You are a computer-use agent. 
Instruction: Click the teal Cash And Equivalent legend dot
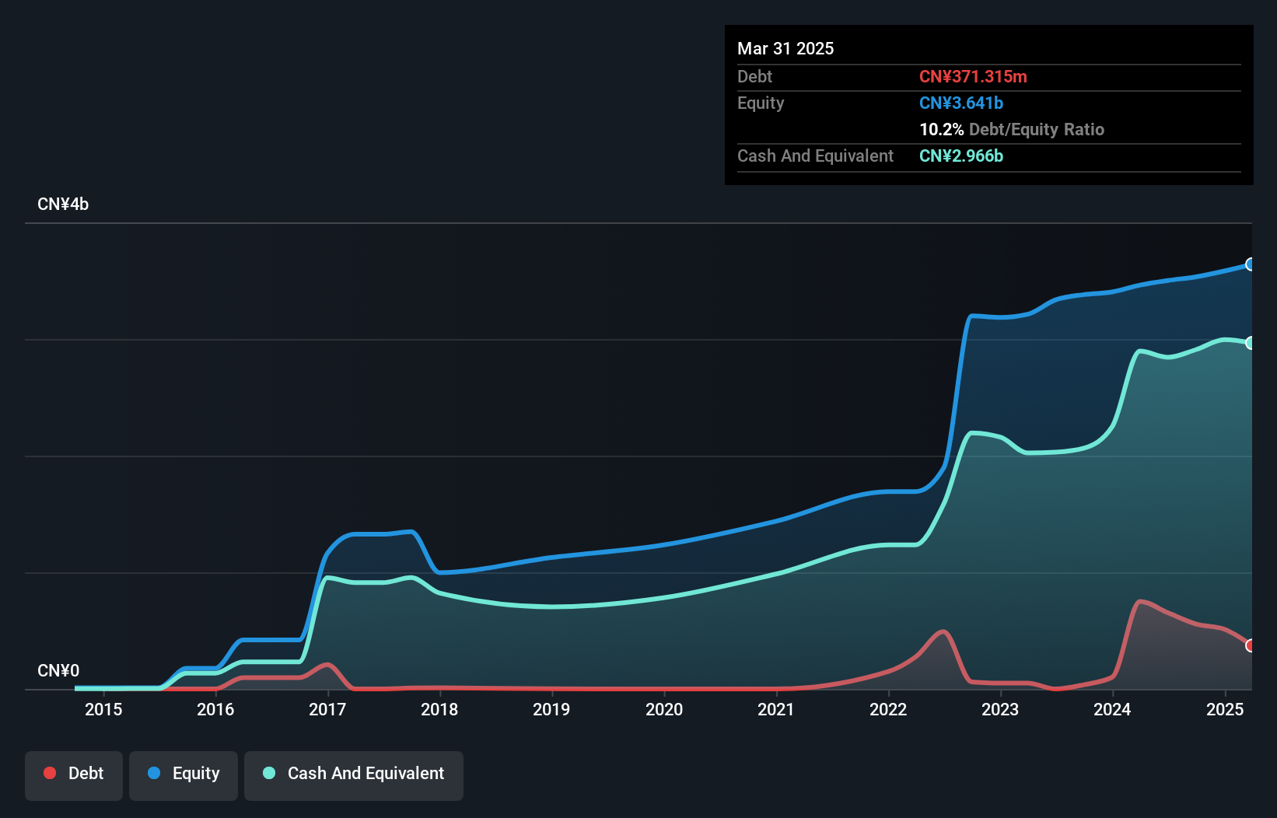(269, 773)
